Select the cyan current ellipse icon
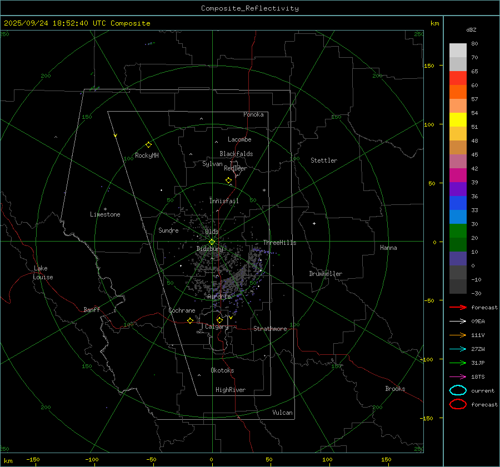 click(x=458, y=390)
